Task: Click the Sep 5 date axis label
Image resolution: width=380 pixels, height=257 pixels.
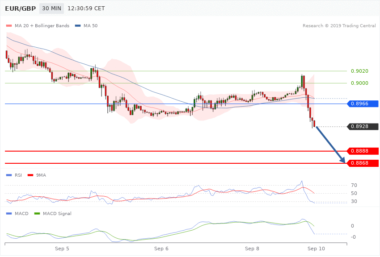Action: [x=62, y=249]
